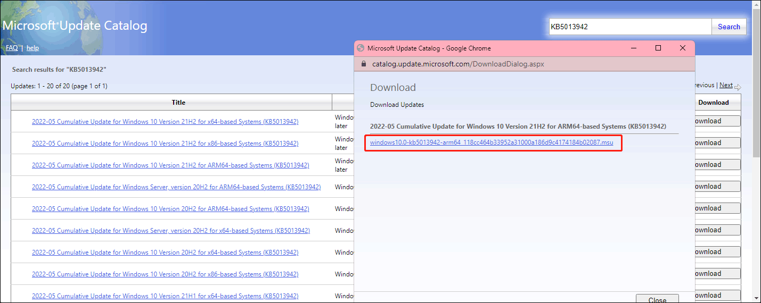The image size is (761, 303).
Task: Open Windows 10 20H2 x64-based Systems update link
Action: tap(165, 252)
